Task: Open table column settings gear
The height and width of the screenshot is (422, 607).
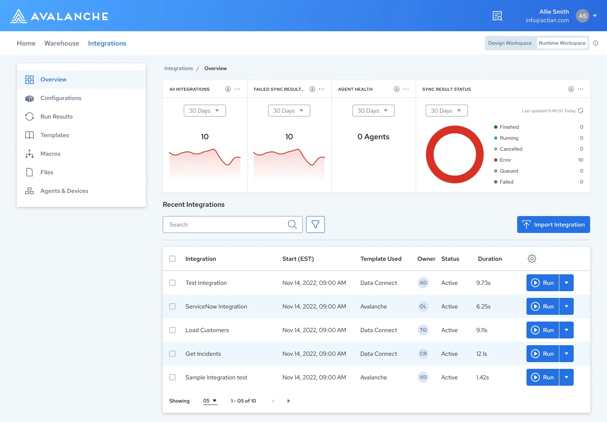Action: point(532,259)
